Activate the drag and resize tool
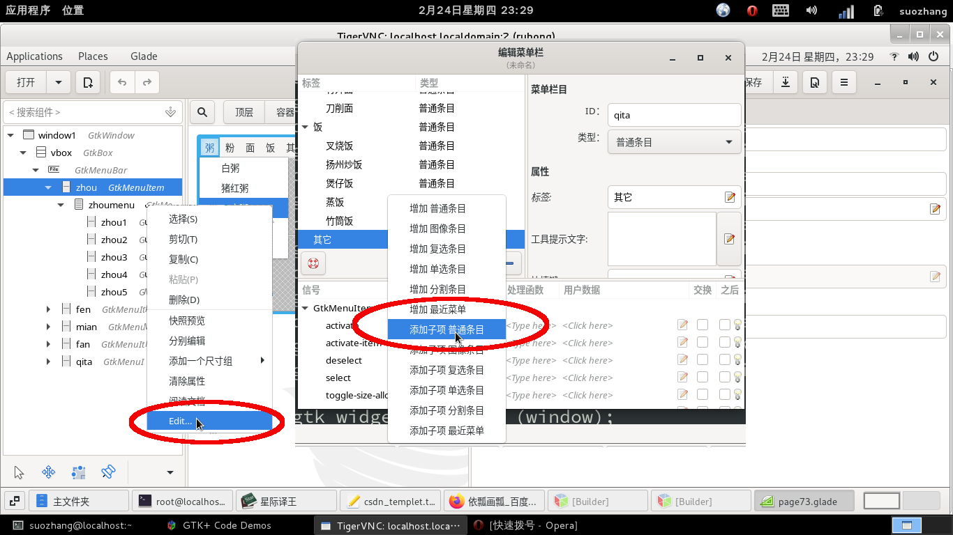953x535 pixels. tap(48, 472)
